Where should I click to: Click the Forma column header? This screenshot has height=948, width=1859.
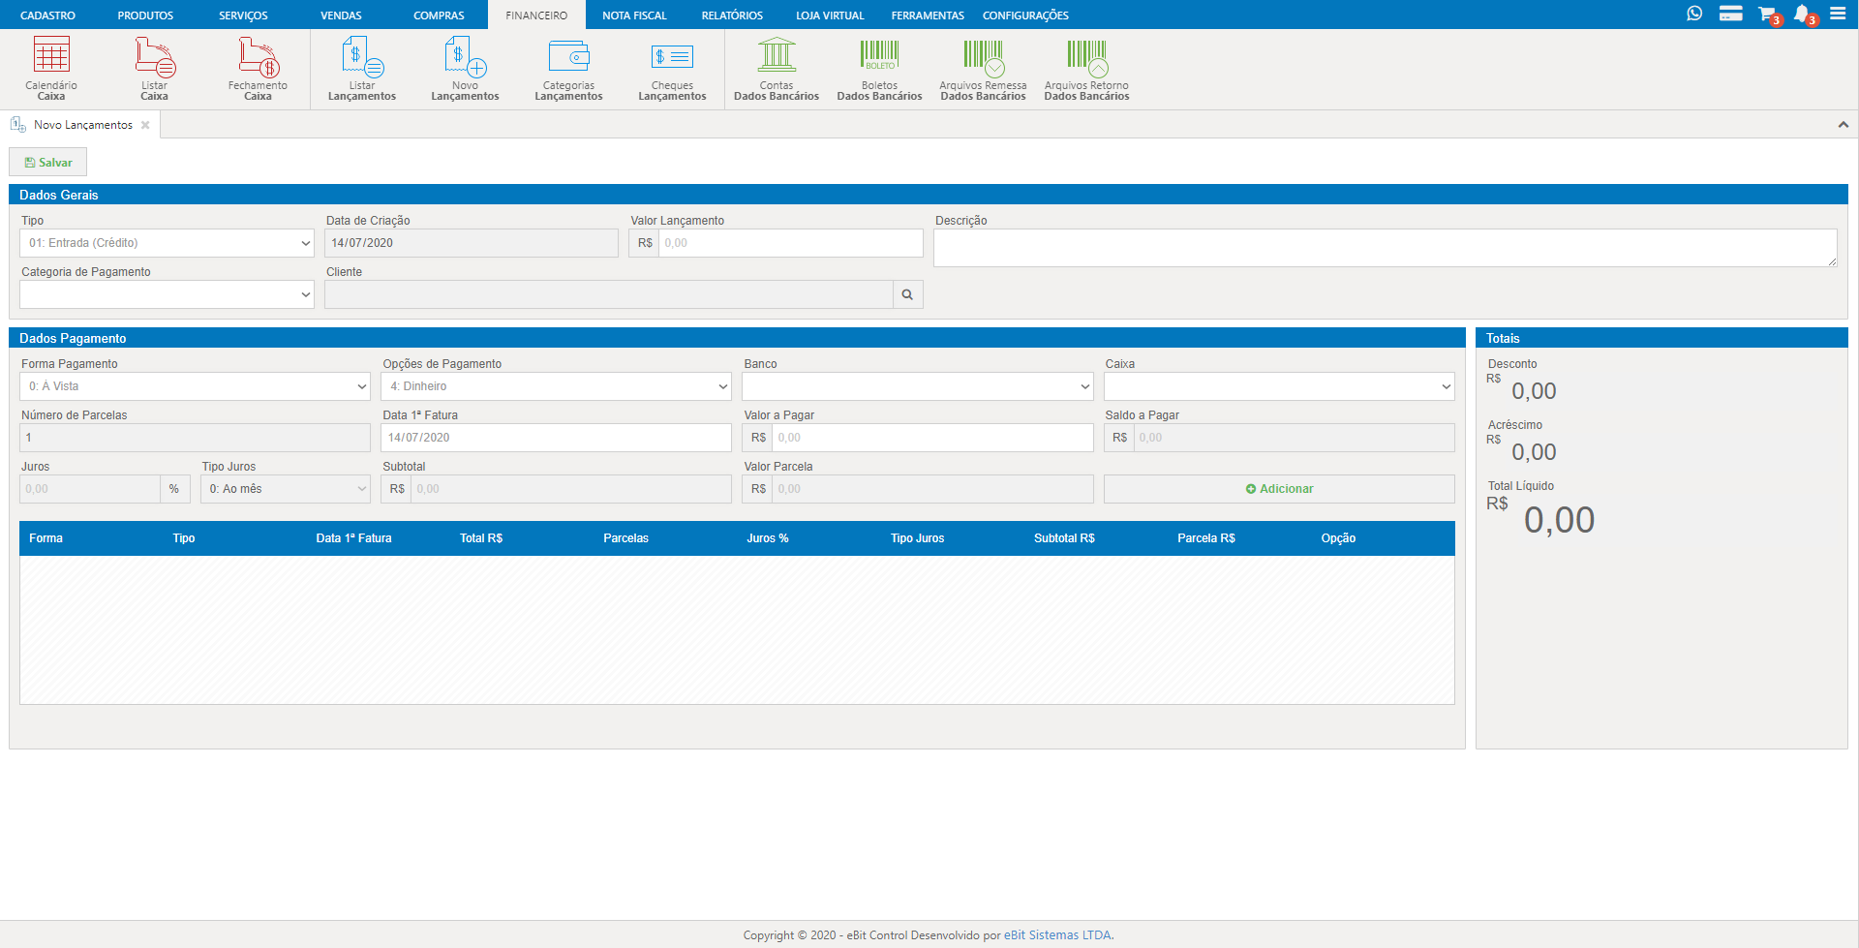[x=46, y=538]
